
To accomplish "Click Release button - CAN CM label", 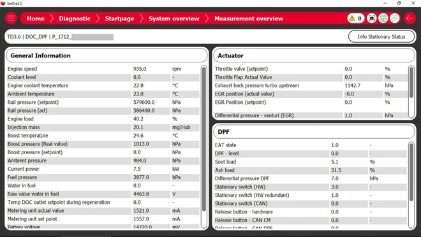I will [242, 220].
